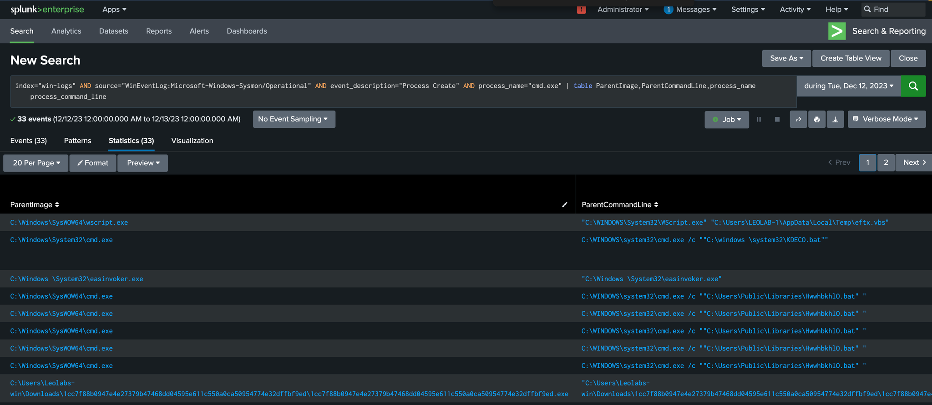The width and height of the screenshot is (932, 405).
Task: Export results with download icon
Action: [x=835, y=119]
